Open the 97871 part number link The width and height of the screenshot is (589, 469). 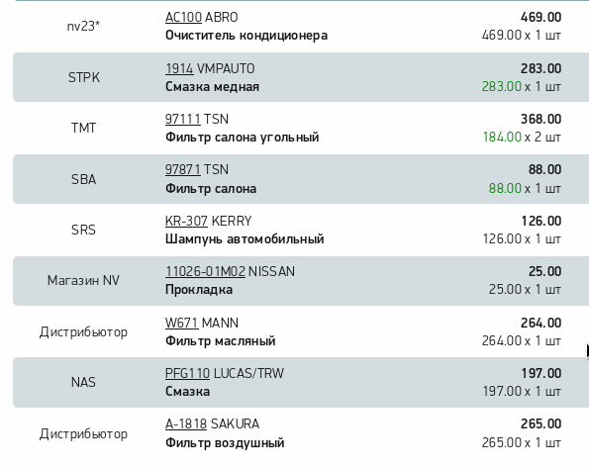coord(183,169)
